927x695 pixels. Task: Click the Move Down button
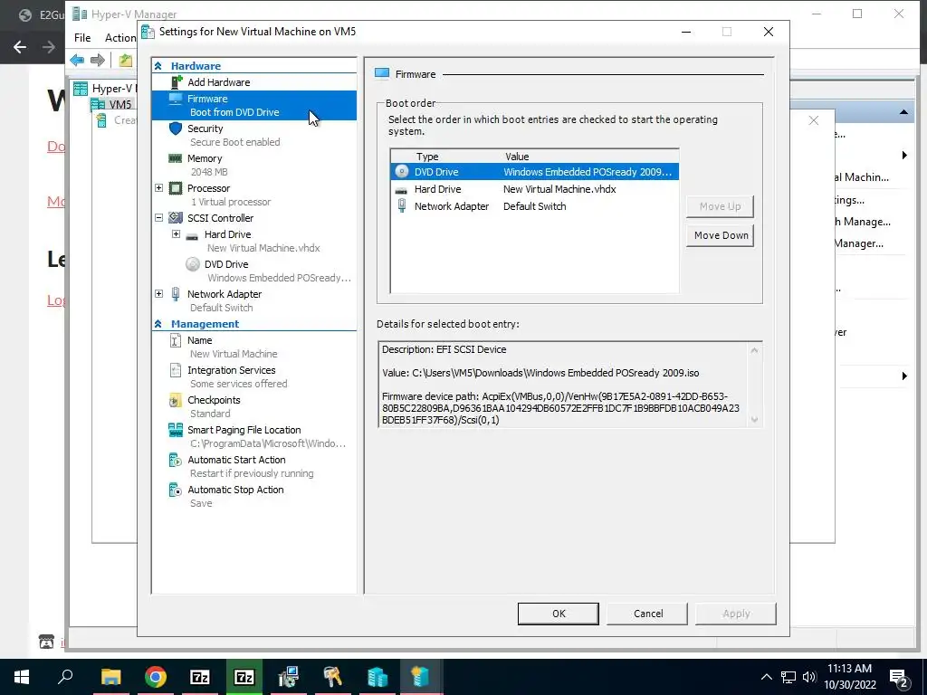tap(720, 235)
